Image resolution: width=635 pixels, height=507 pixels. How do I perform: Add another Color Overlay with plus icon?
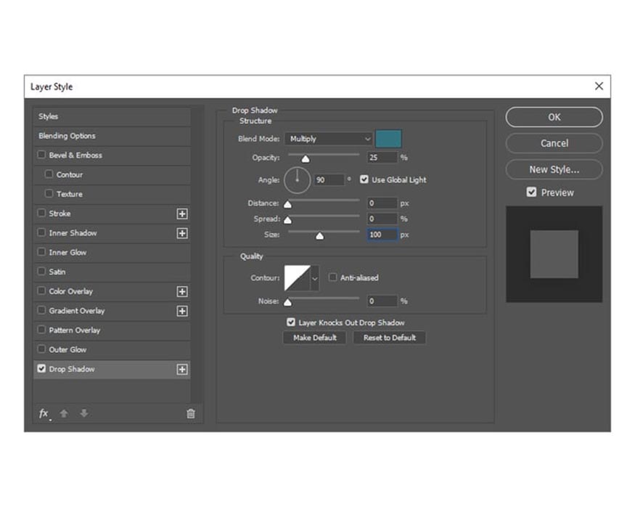tap(182, 292)
